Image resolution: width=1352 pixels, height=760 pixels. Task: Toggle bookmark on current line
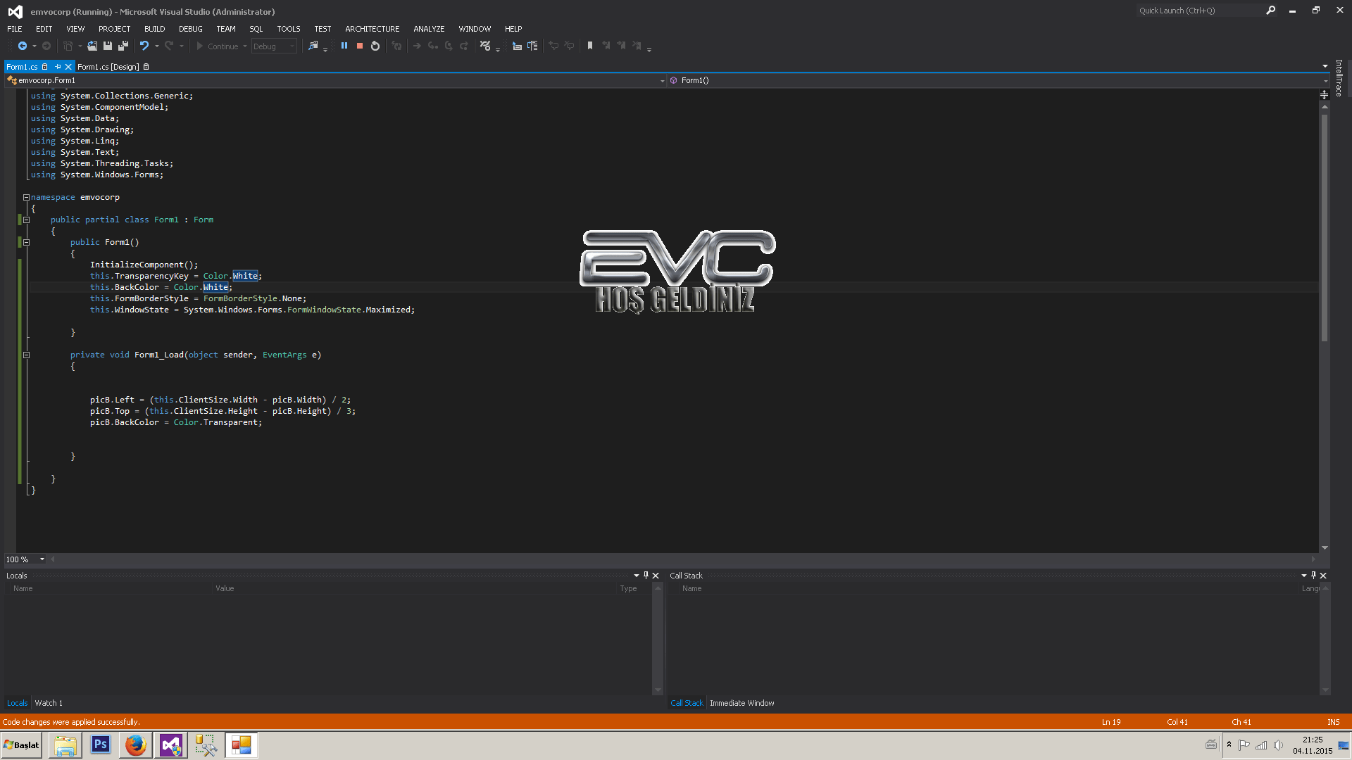pyautogui.click(x=590, y=46)
